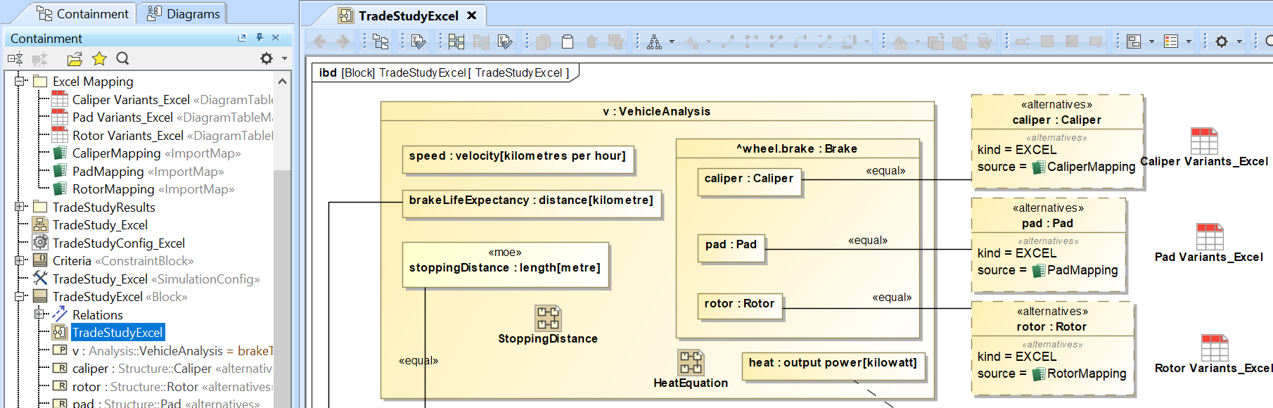Click the Caliper Variants_Excel table icon on diagram
The image size is (1273, 408).
pyautogui.click(x=1203, y=141)
